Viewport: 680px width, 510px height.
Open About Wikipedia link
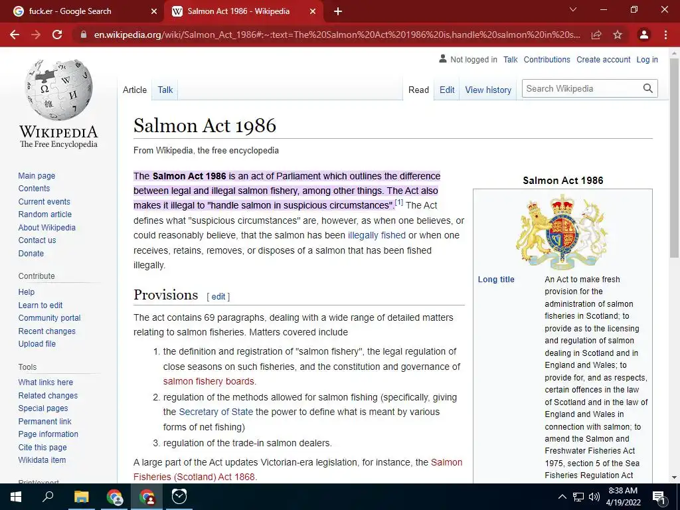tap(47, 228)
